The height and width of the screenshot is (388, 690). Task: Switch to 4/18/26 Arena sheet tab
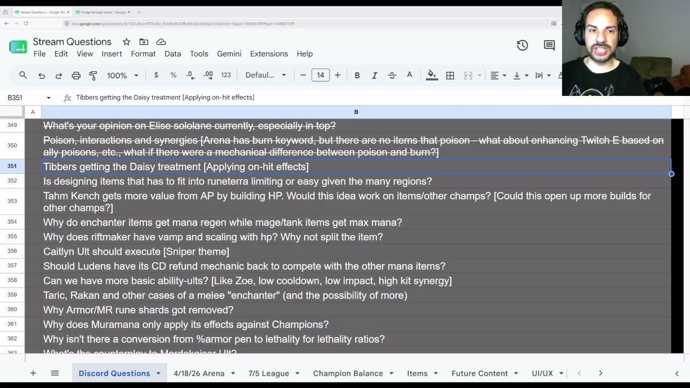[x=199, y=373]
